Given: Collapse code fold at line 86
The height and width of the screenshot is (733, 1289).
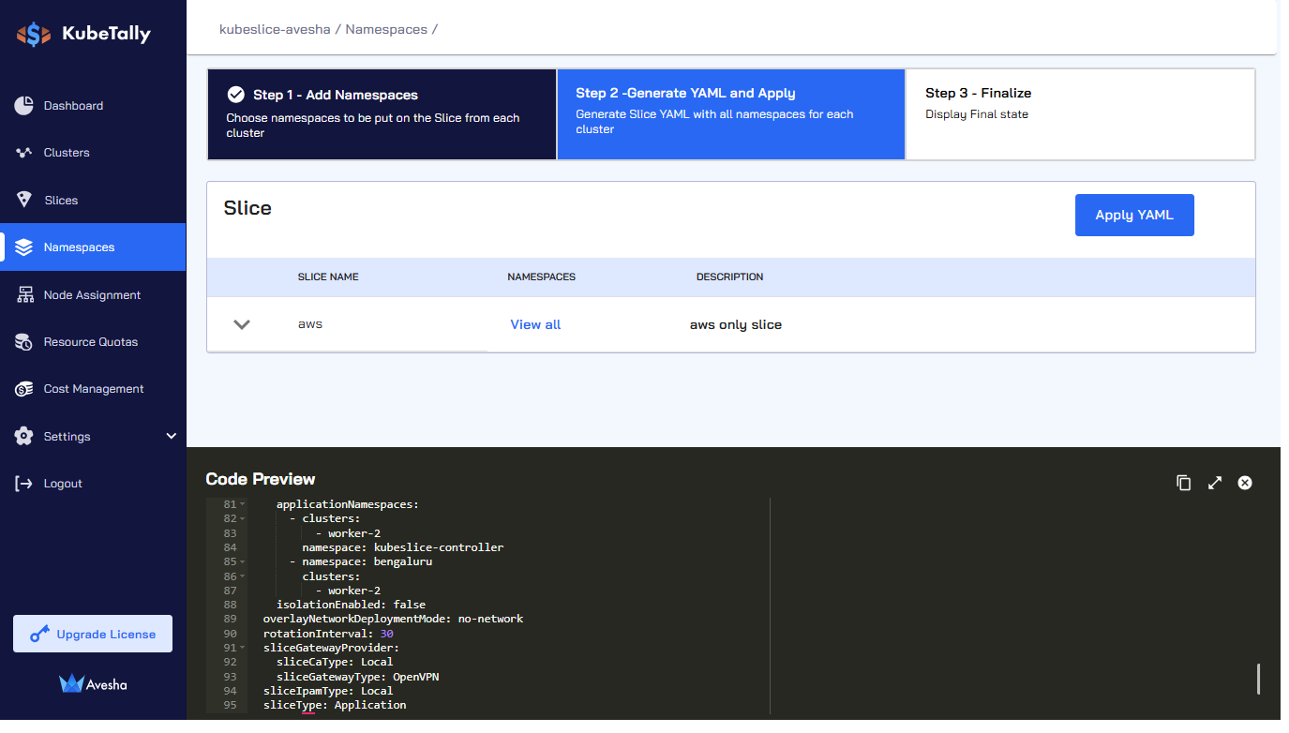Looking at the screenshot, I should point(242,576).
